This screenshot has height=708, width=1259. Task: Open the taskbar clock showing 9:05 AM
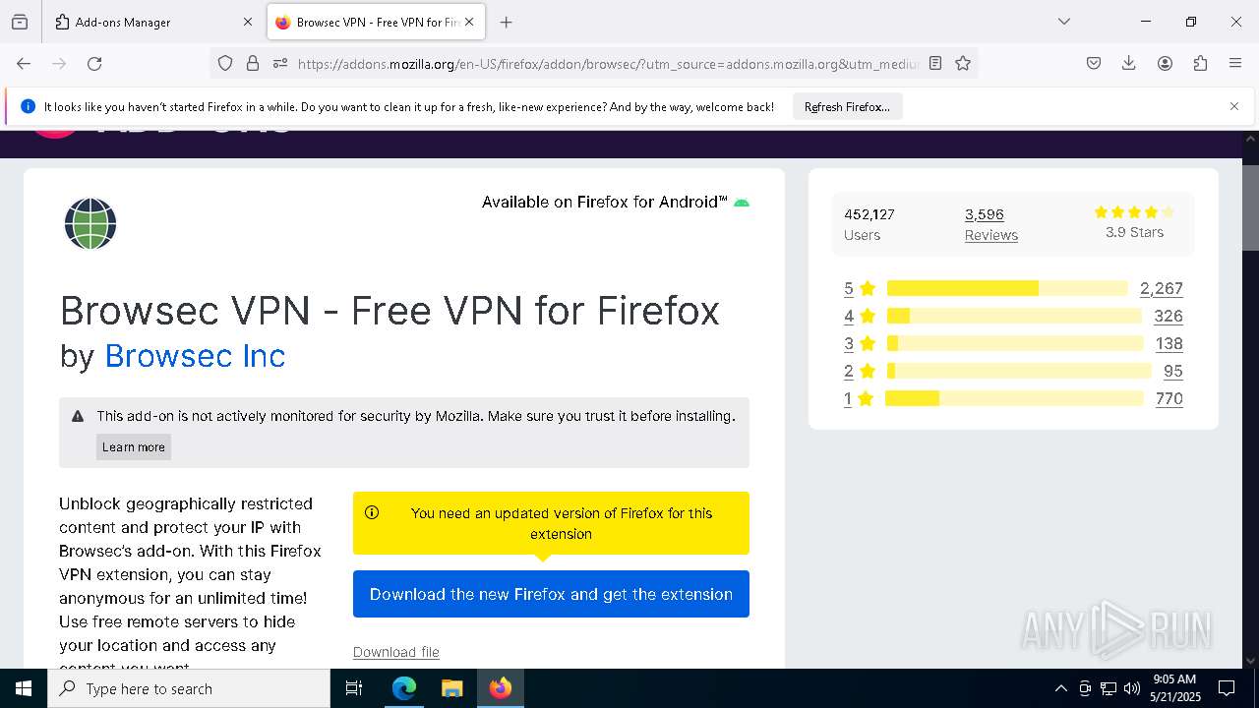[1175, 688]
